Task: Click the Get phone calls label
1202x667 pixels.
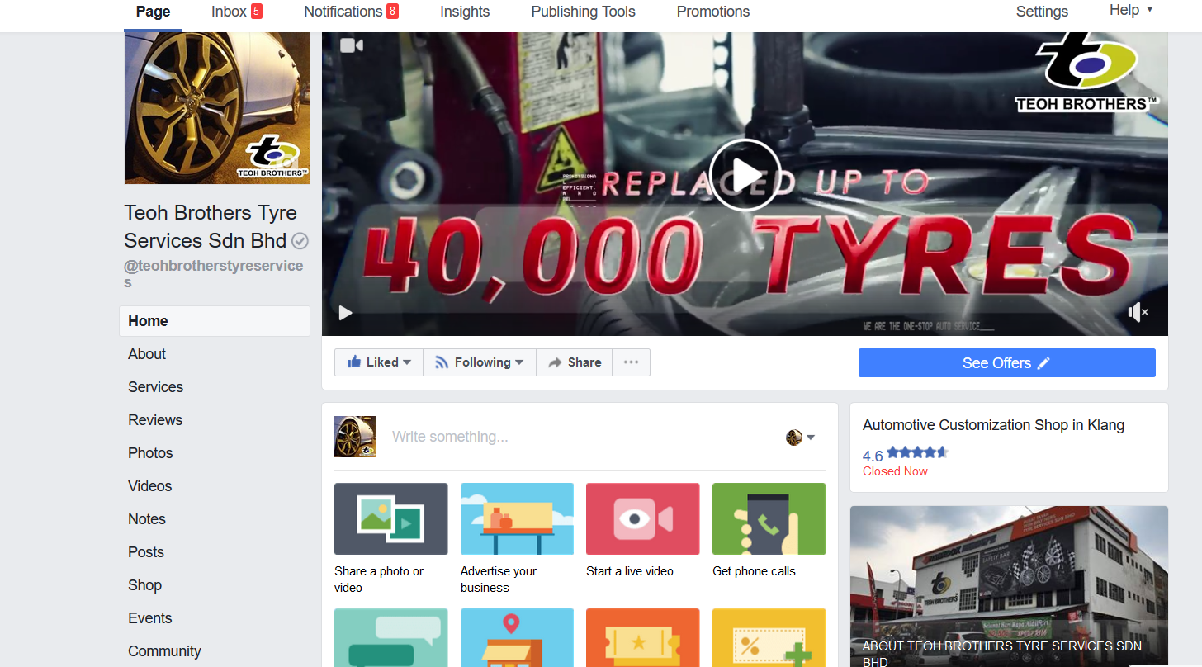Action: (755, 571)
